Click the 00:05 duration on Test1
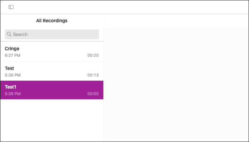The image size is (249, 142). 93,94
